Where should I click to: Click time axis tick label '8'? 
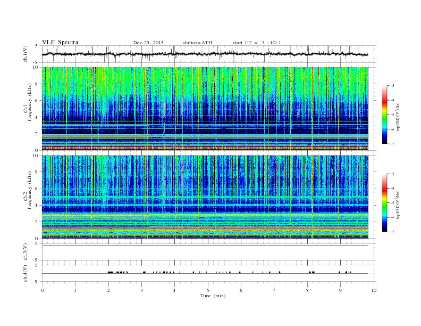307,290
